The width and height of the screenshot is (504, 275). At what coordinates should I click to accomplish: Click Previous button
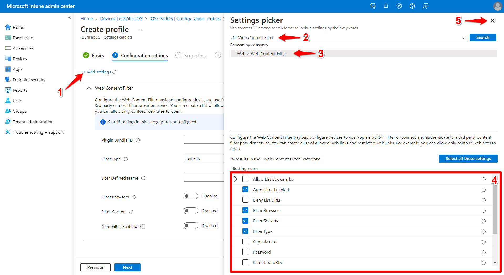tap(95, 267)
